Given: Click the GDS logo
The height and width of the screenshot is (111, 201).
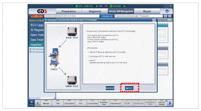Looking at the screenshot, I should pyautogui.click(x=42, y=11).
